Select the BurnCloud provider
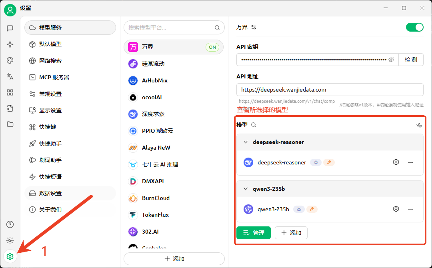This screenshot has height=268, width=432. tap(174, 198)
